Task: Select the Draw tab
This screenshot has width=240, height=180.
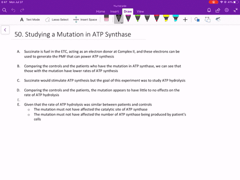Action: (127, 11)
